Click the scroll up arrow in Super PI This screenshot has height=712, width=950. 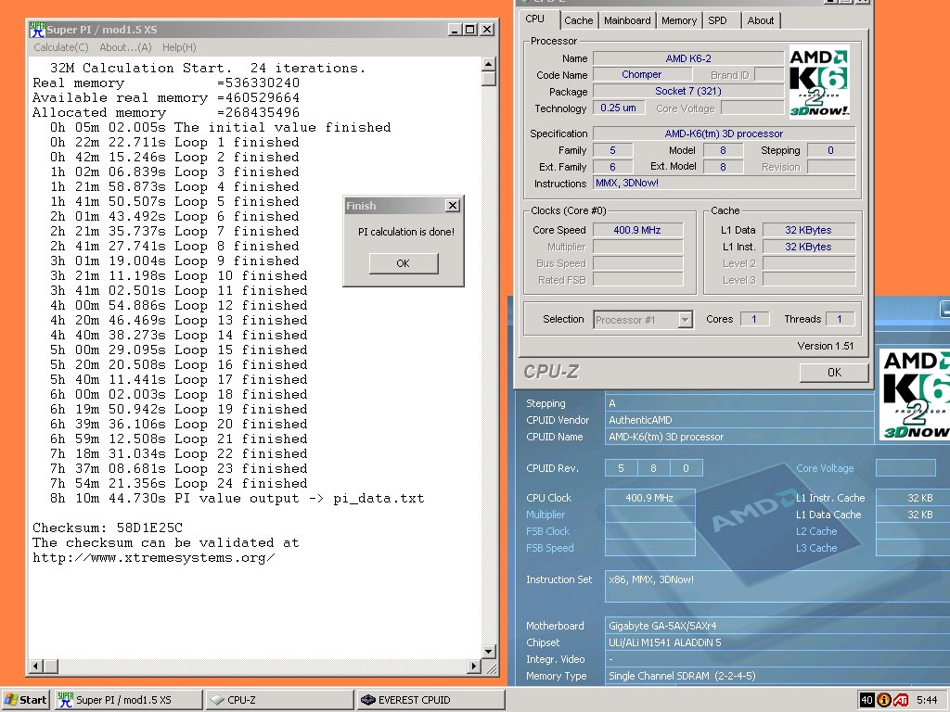(x=488, y=64)
